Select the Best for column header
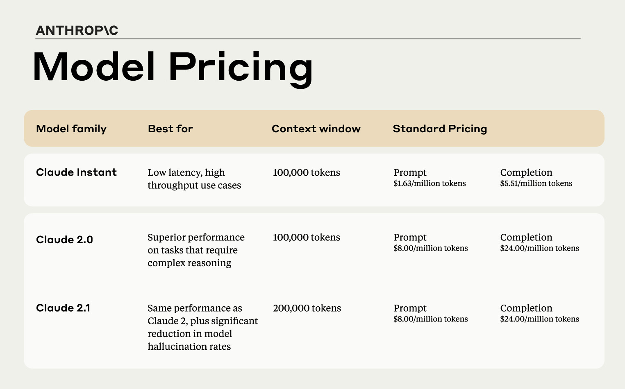 (x=170, y=129)
